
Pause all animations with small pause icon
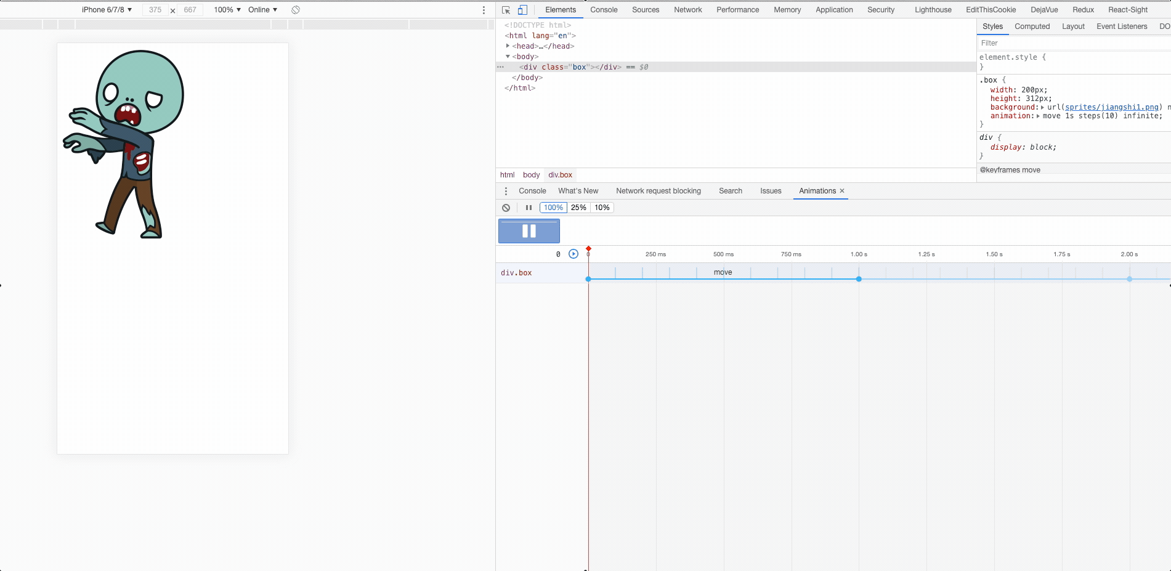tap(529, 208)
